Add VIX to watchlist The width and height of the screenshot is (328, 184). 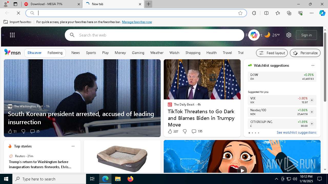[312, 100]
